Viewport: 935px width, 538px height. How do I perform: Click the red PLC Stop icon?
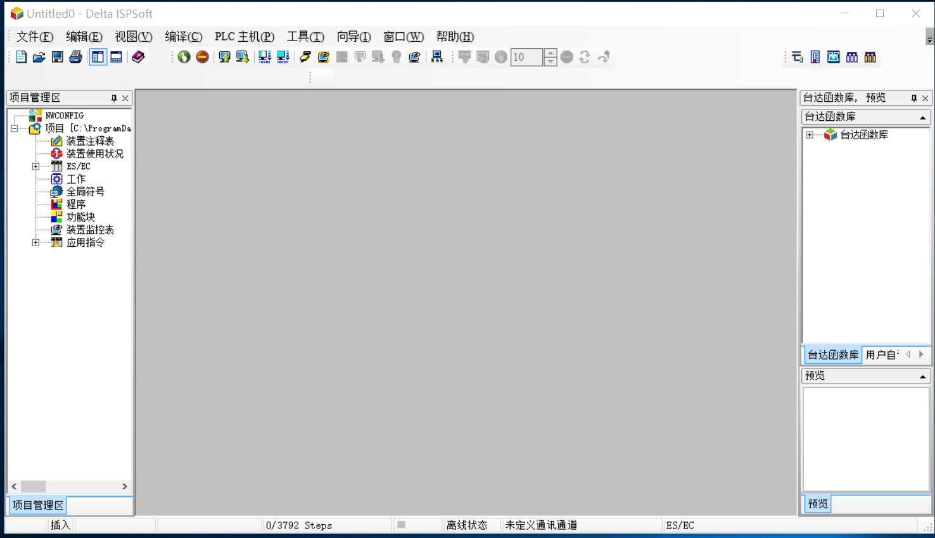click(202, 57)
